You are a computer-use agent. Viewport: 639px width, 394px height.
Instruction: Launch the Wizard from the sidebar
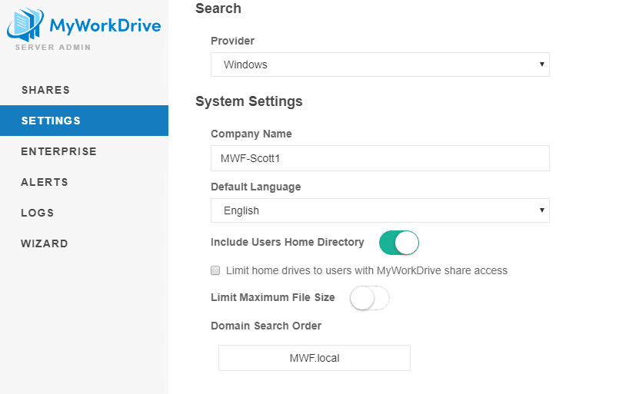pos(45,243)
